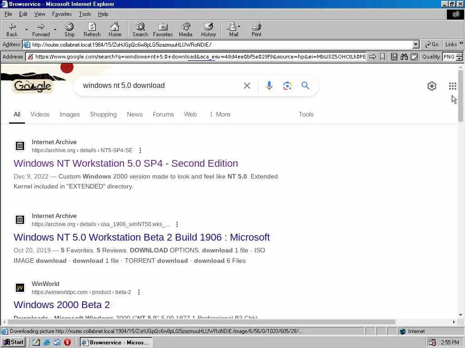Expand the Links toolbar chevron
Viewport: 465px width, 348px height.
pos(461,43)
